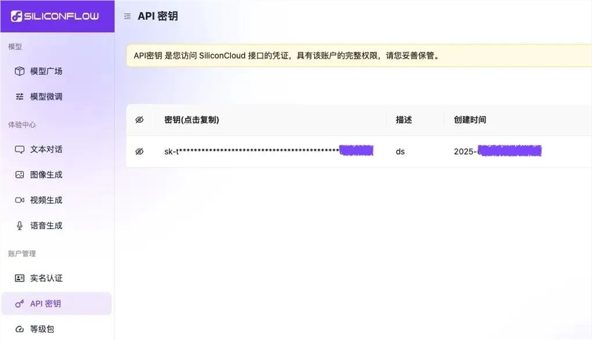Click the key icon beside API 密钥
The height and width of the screenshot is (340, 592).
pos(20,303)
